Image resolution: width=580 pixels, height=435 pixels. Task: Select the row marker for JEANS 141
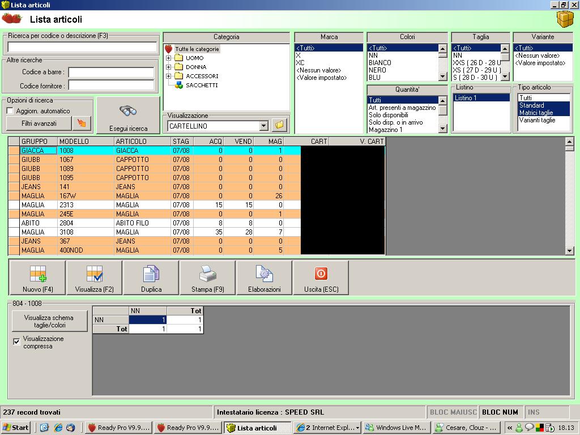point(14,187)
